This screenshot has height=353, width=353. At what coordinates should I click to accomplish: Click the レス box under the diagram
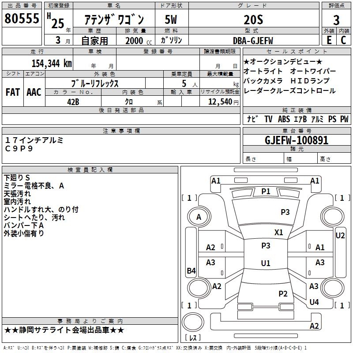(193, 338)
